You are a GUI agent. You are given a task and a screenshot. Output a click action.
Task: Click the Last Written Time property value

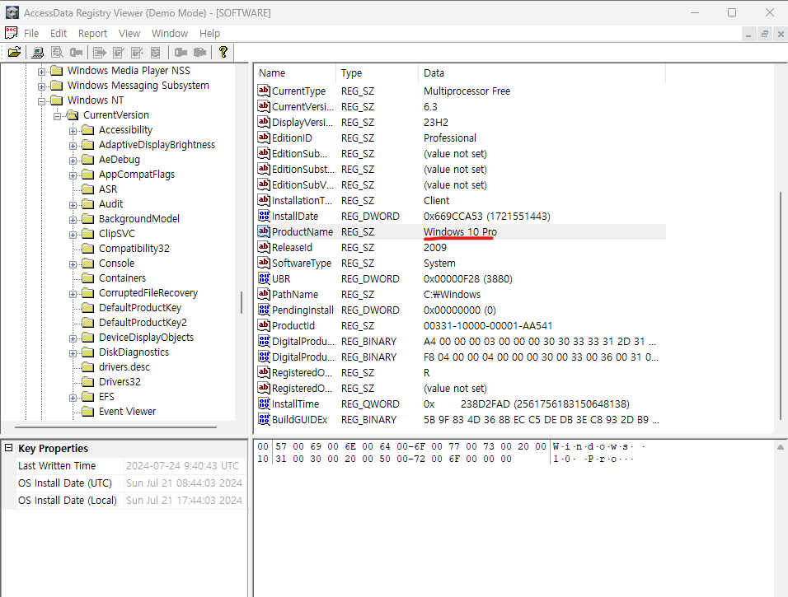click(182, 465)
